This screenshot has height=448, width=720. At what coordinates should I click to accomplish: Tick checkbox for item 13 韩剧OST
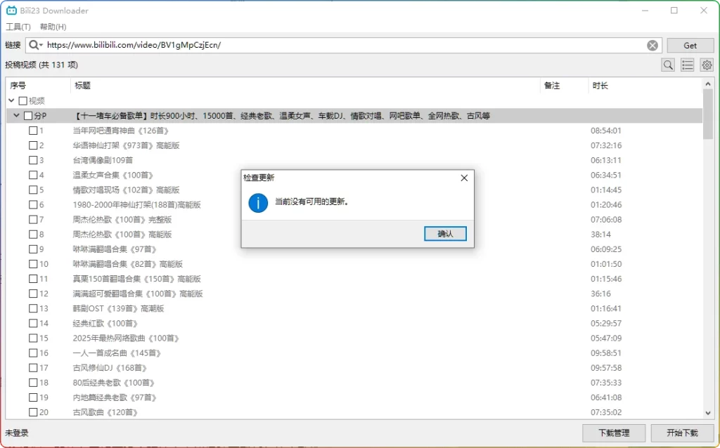33,308
